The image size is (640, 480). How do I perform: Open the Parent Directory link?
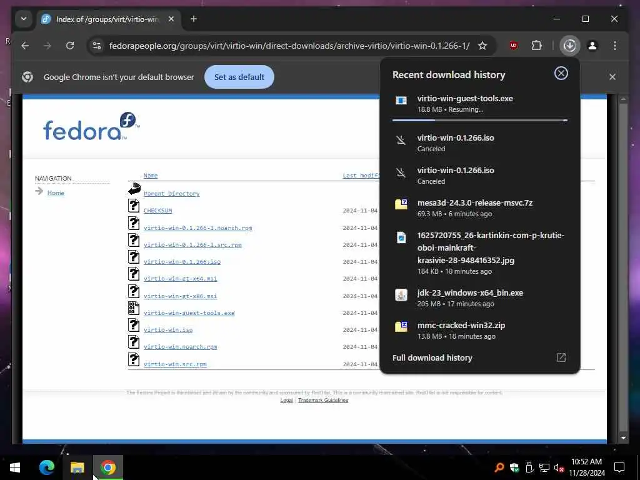point(171,194)
